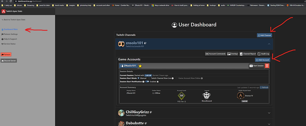Click info icon beside Twitch Channel Now Live
This screenshot has width=306, height=126.
(x=173, y=78)
